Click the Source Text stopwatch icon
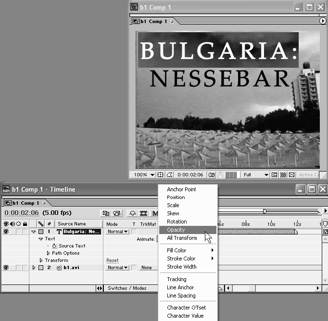 (x=54, y=246)
